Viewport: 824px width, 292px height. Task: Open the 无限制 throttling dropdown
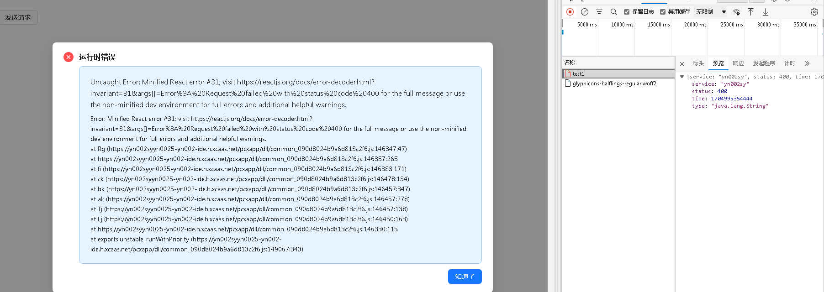coord(711,12)
